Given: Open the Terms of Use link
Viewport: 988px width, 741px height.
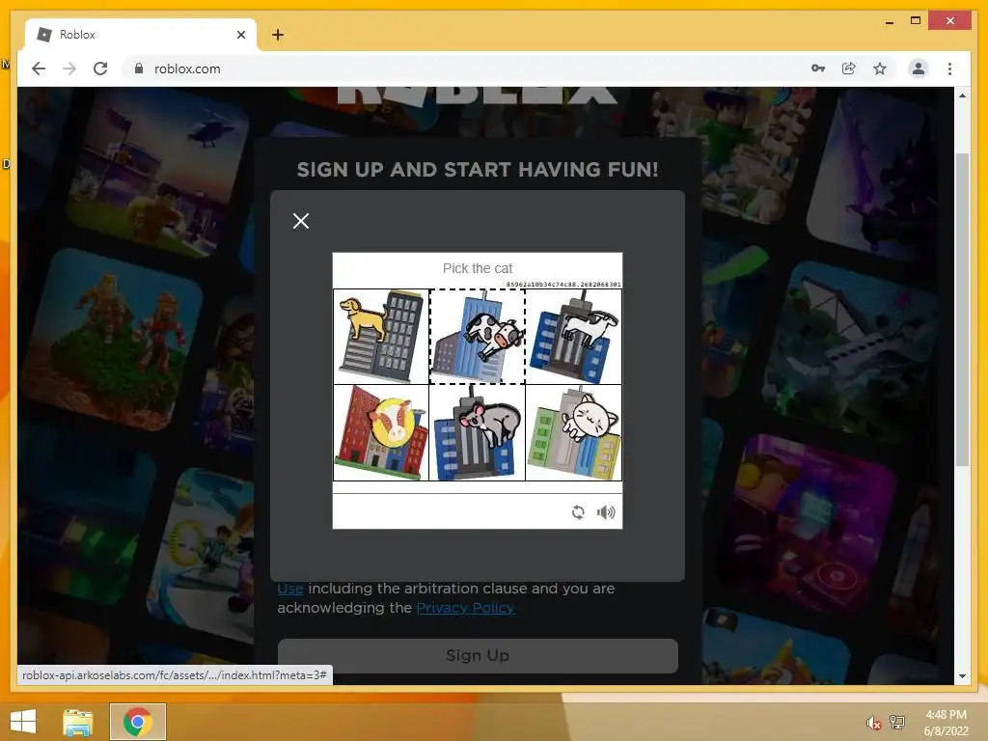Looking at the screenshot, I should (290, 589).
